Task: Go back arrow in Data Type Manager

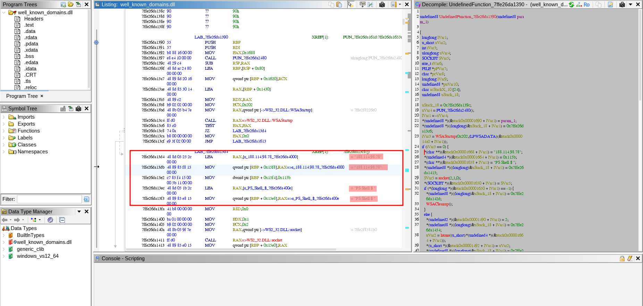Action: [5, 220]
